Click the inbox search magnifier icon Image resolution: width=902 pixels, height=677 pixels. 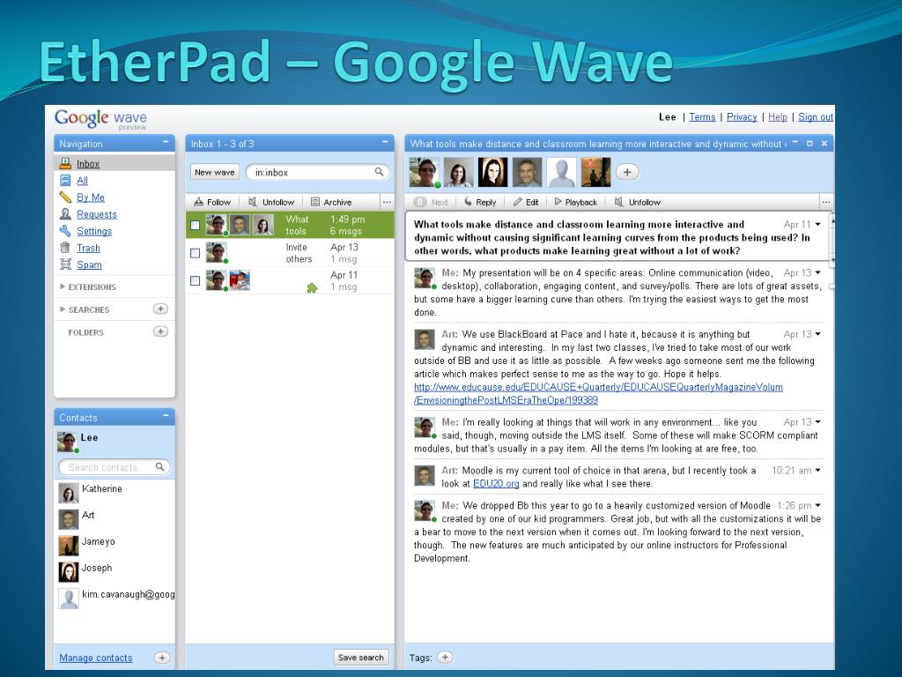(x=379, y=172)
